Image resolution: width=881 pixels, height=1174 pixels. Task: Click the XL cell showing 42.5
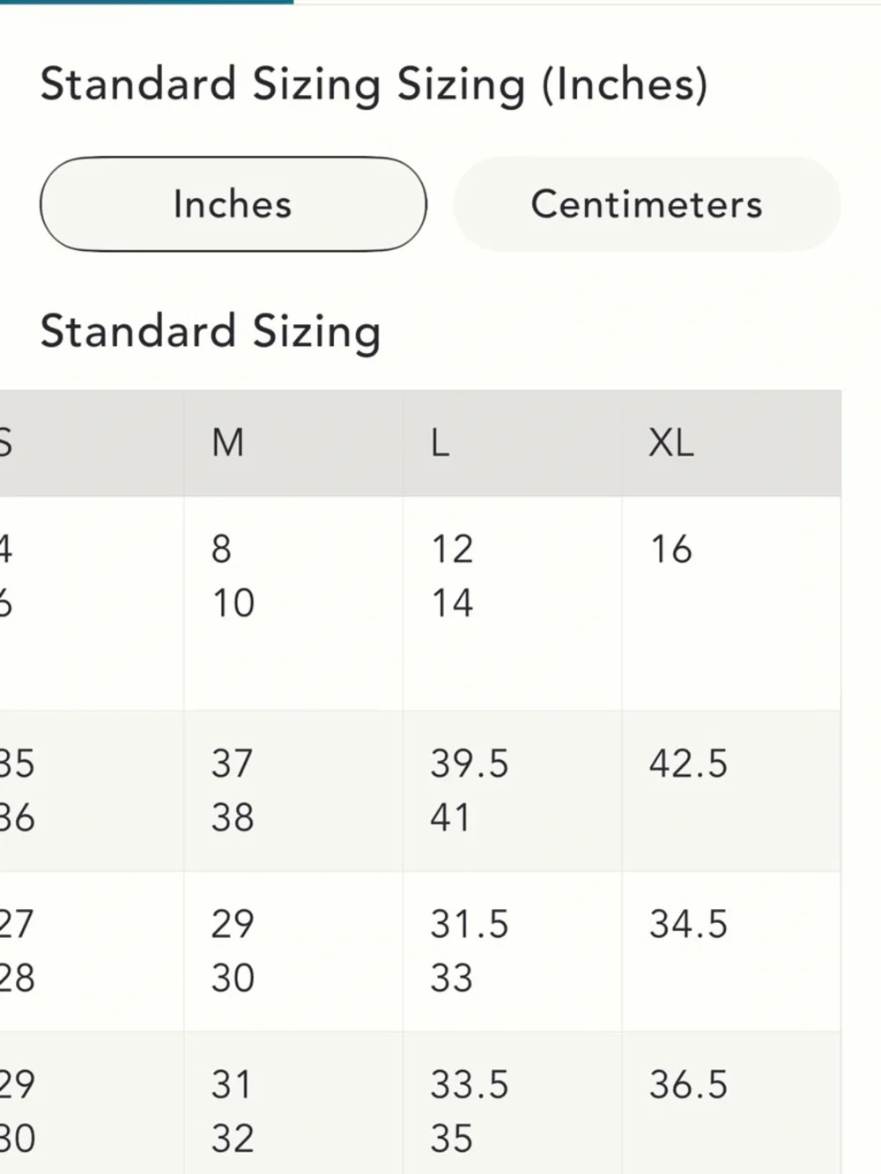coord(732,791)
